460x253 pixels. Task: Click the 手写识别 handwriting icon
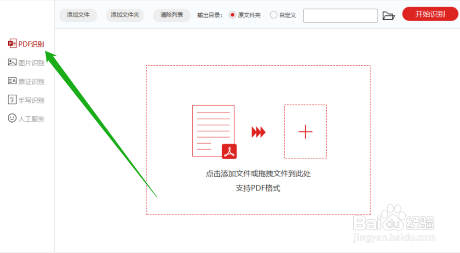click(12, 99)
